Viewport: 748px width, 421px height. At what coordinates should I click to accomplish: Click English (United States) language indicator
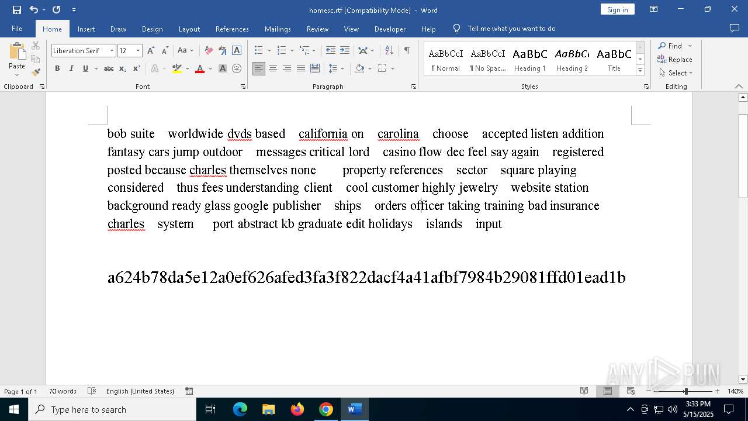tap(140, 391)
